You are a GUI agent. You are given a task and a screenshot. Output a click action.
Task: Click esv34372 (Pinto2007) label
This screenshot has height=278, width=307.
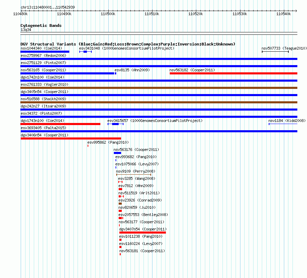41,113
